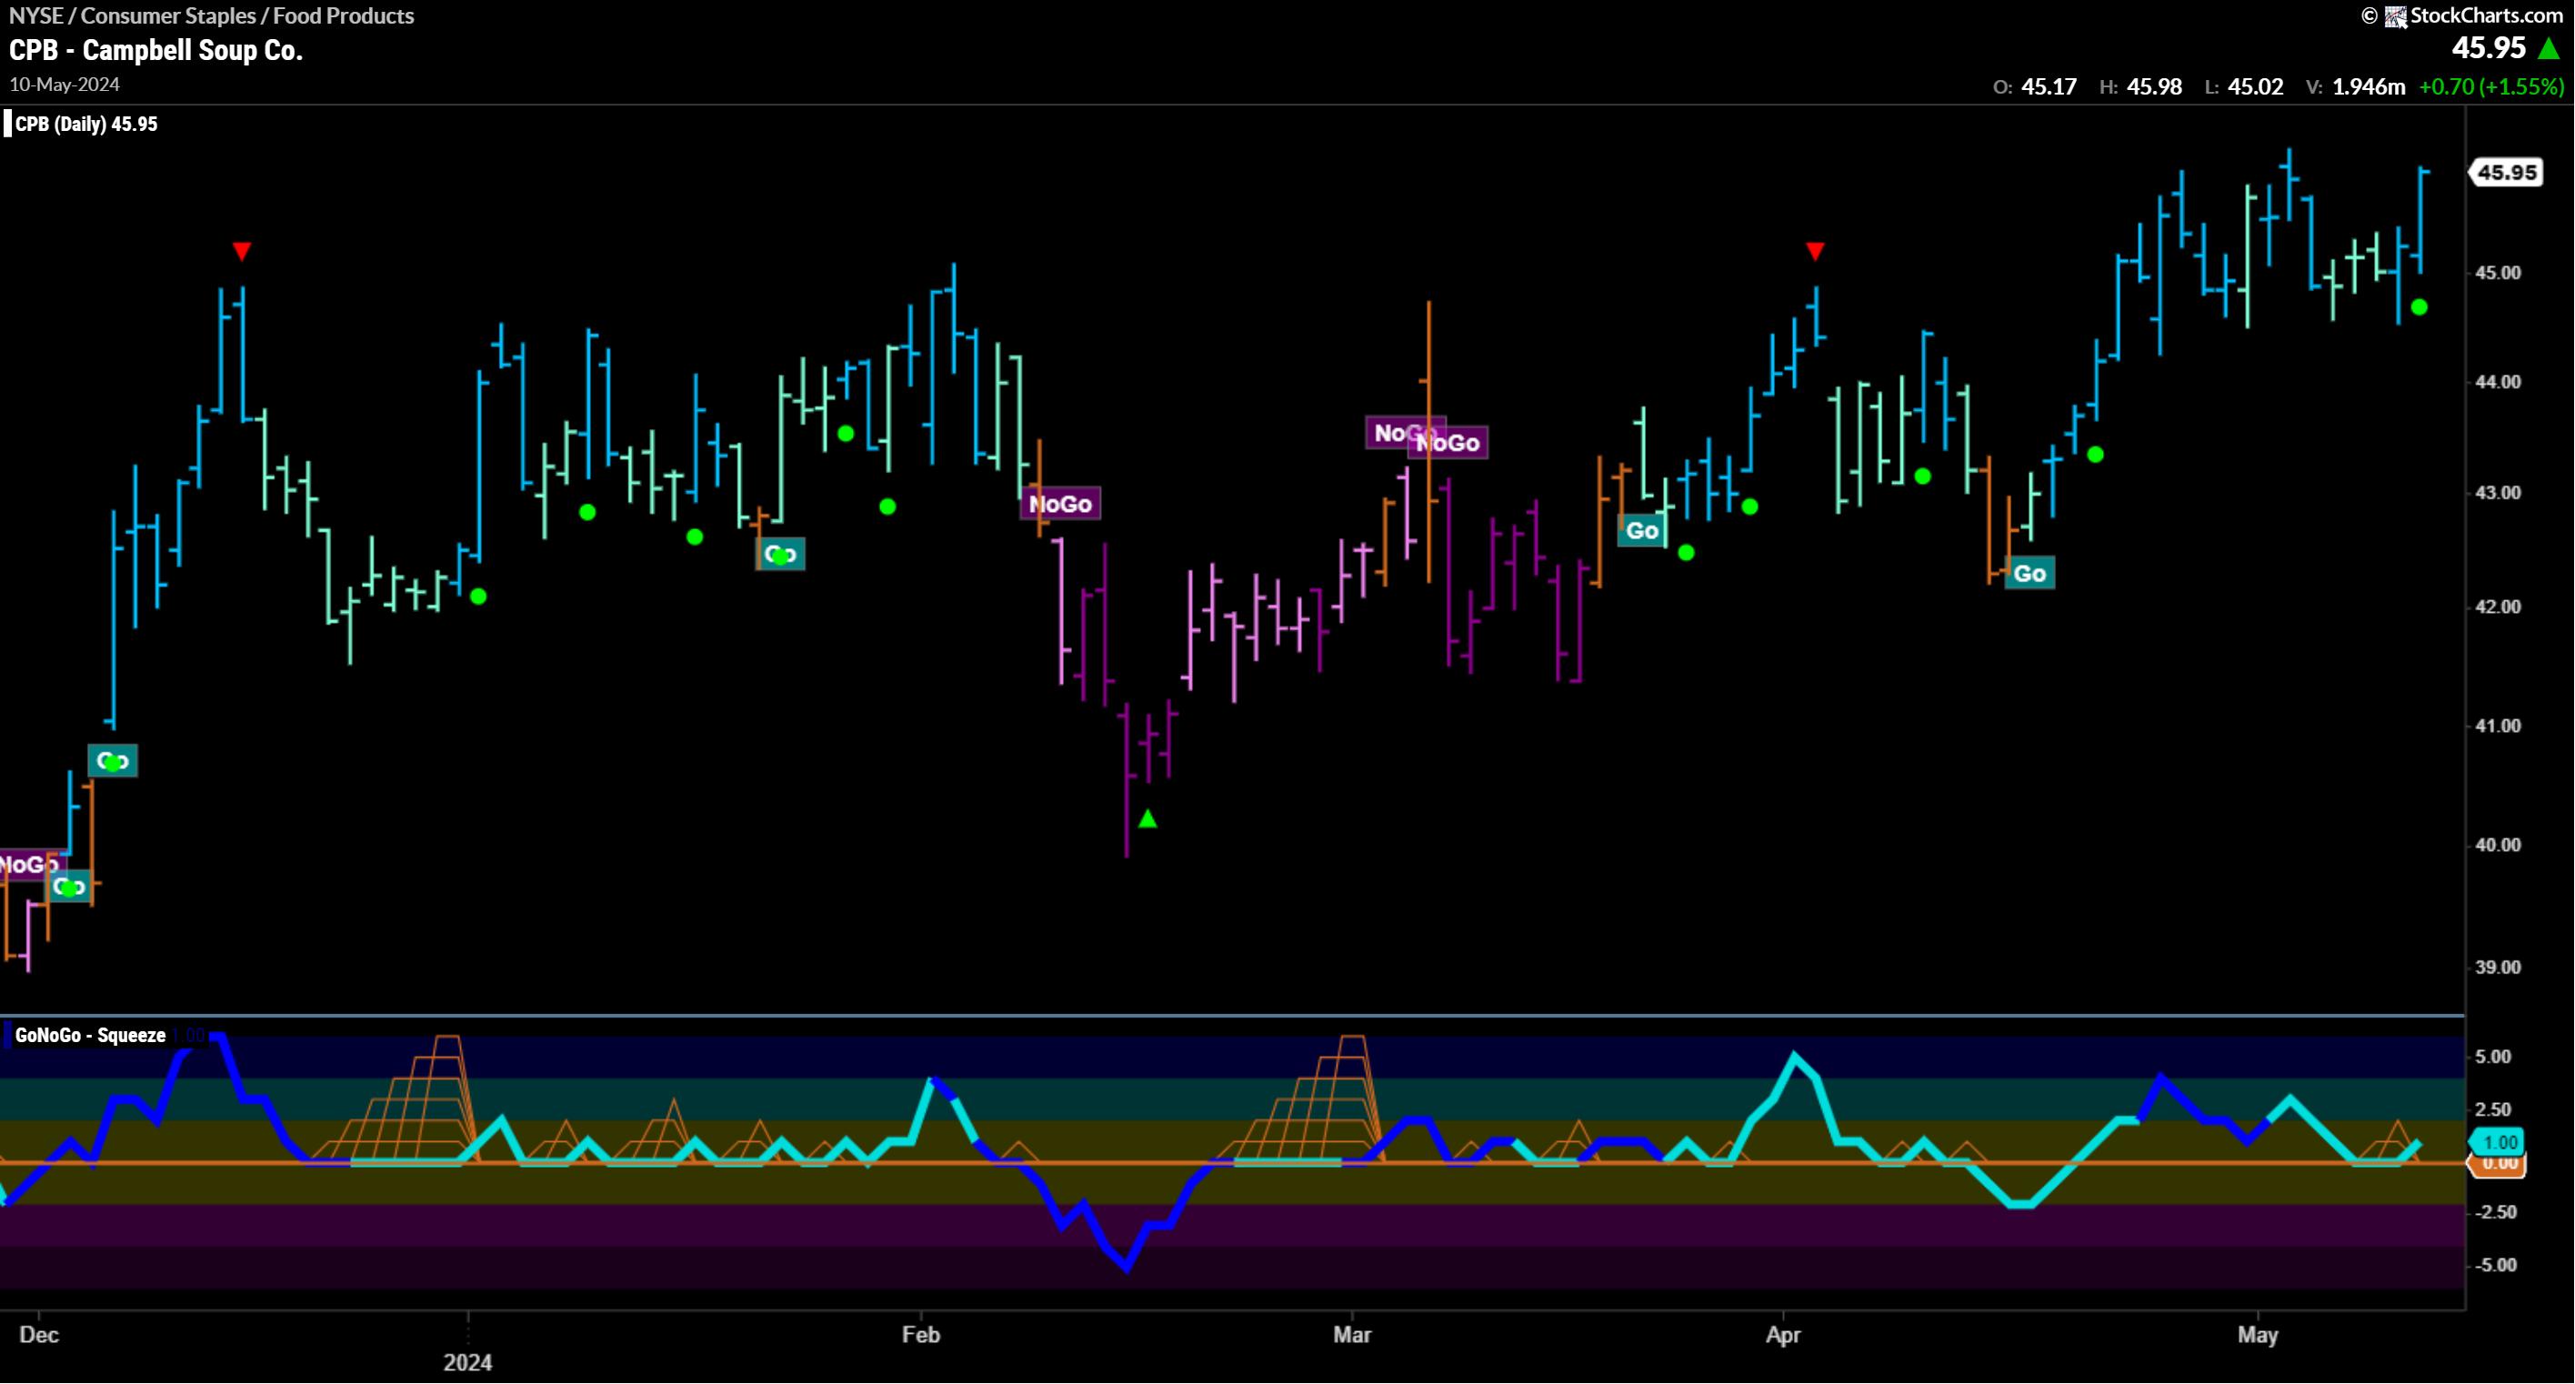Click the green up-arrow marker in February
The image size is (2575, 1384).
tap(1147, 819)
